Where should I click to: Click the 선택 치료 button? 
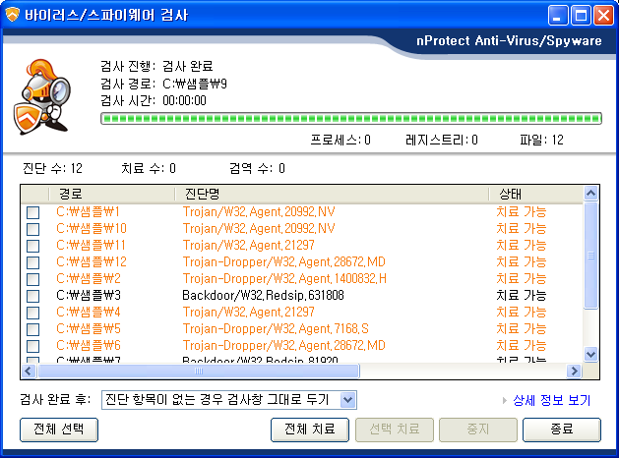395,429
